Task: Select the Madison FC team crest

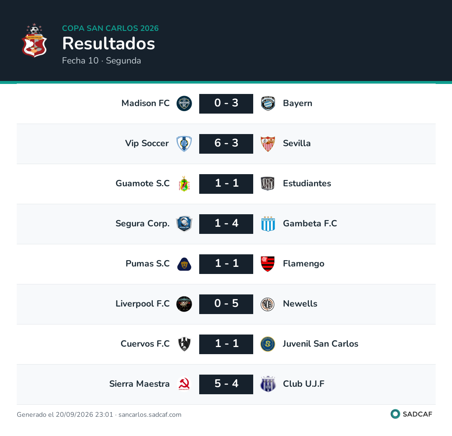Action: pyautogui.click(x=184, y=104)
